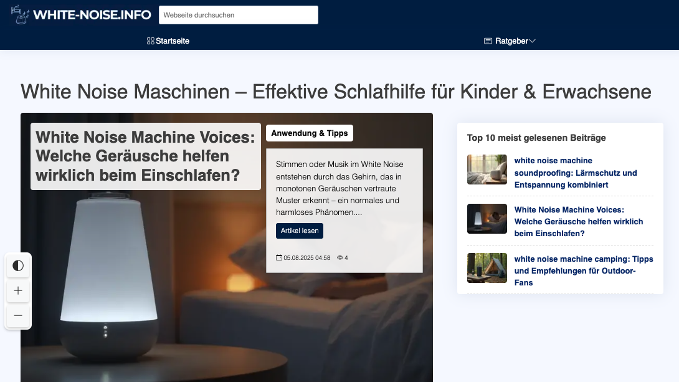Open the Ratgeber menu item
Screen dimensions: 679x382
pos(511,41)
